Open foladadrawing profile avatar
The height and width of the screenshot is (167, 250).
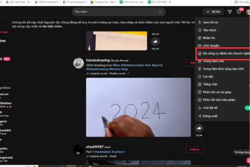78,63
